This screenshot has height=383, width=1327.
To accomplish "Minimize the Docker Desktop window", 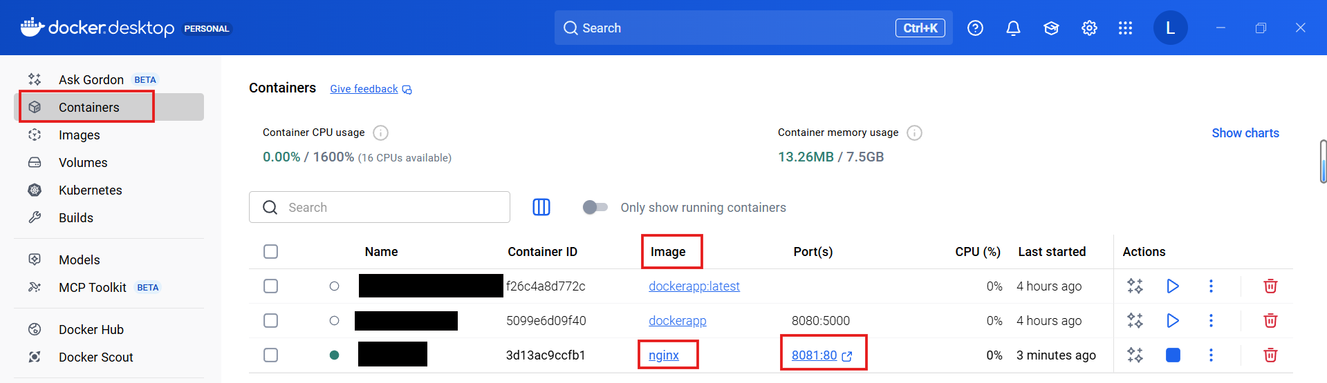I will point(1221,28).
